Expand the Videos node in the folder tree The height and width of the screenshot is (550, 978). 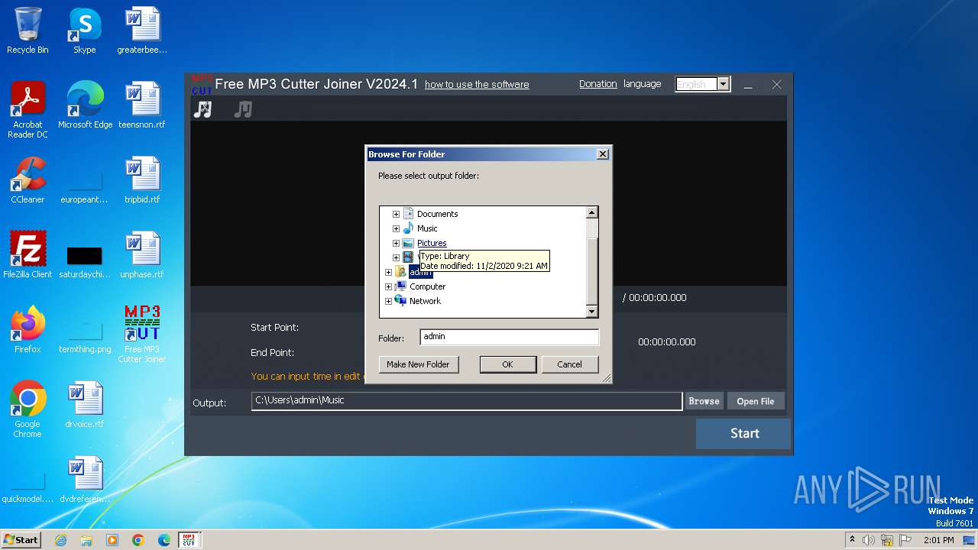point(396,257)
